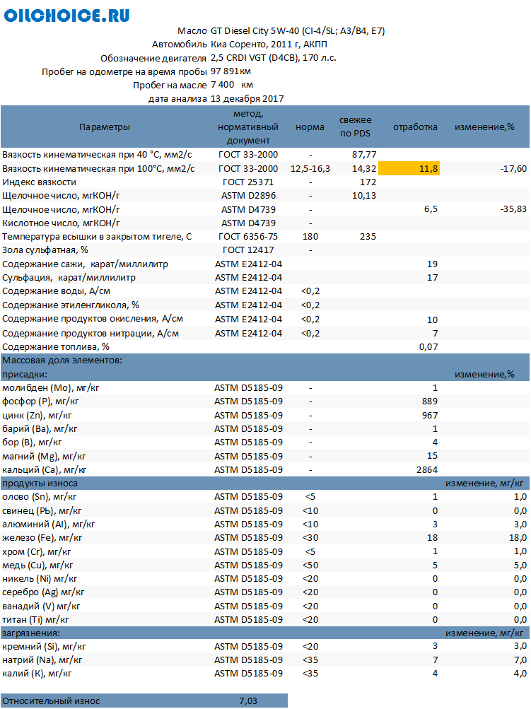The height and width of the screenshot is (709, 531).
Task: Click the Относительный износ label
Action: pyautogui.click(x=51, y=701)
